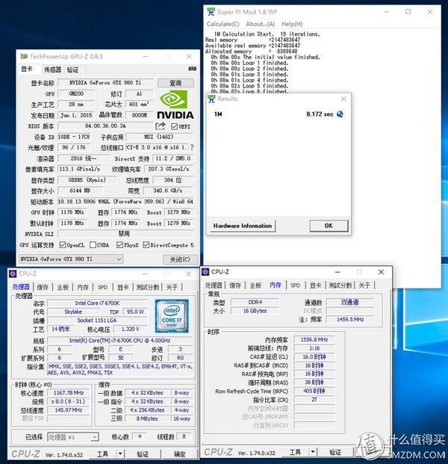Click the GPU-Z title bar app icon
This screenshot has height=464, width=448.
(x=24, y=56)
